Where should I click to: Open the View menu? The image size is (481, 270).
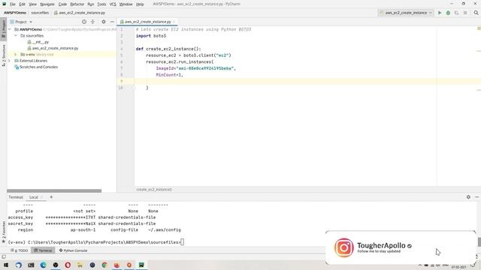coord(32,4)
